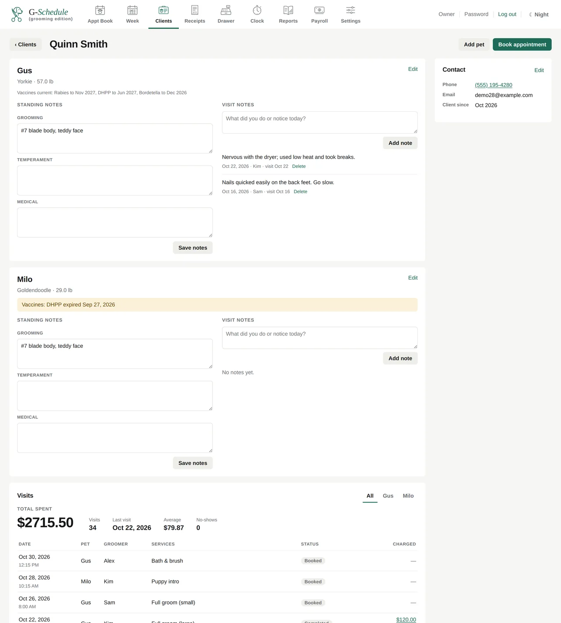Add visit note for Milo

(400, 358)
